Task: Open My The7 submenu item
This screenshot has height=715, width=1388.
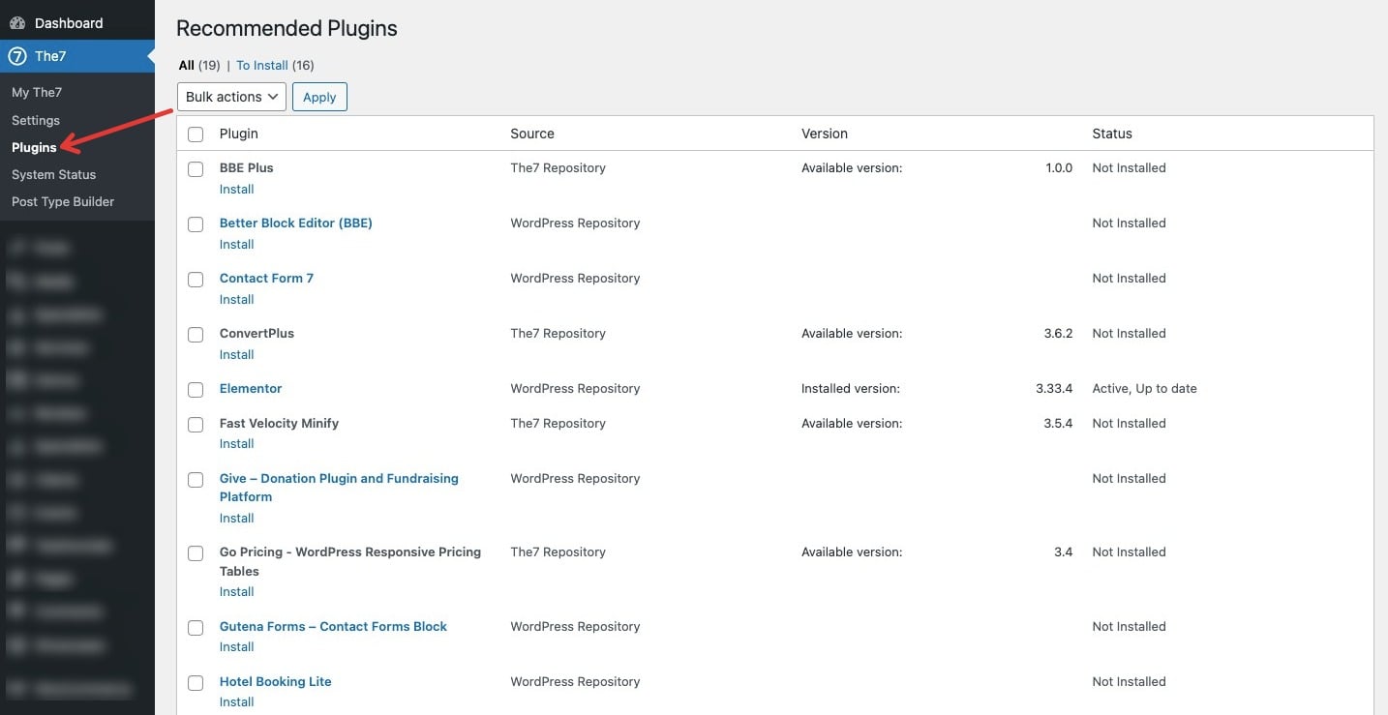Action: tap(37, 93)
